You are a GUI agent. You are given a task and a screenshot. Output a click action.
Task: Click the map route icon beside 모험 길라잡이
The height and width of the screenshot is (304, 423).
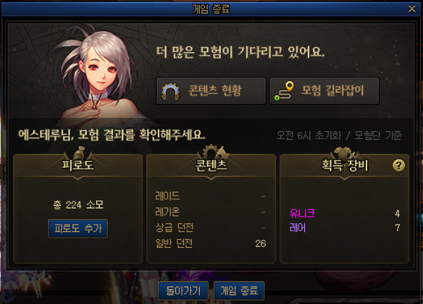tap(284, 91)
